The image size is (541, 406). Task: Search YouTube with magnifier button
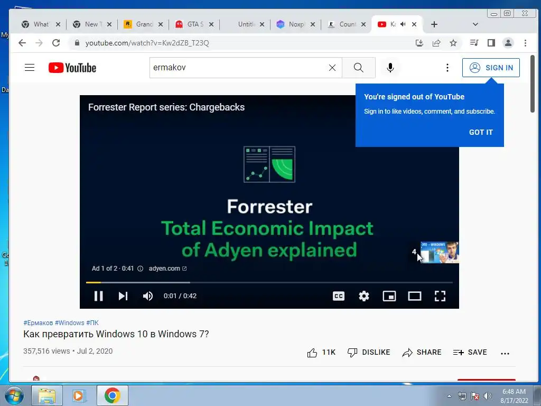pyautogui.click(x=359, y=68)
